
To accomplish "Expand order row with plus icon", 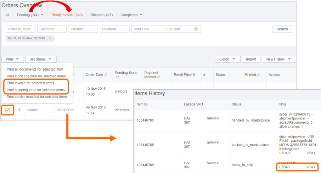I will pos(19,110).
